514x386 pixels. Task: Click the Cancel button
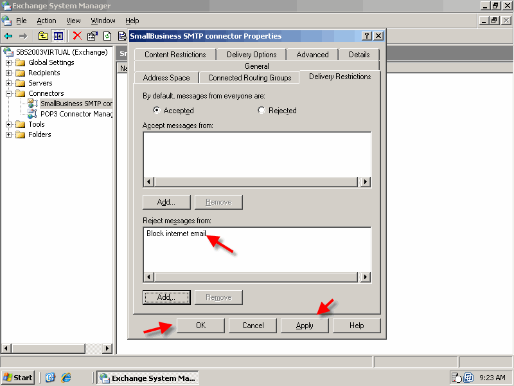click(x=253, y=326)
